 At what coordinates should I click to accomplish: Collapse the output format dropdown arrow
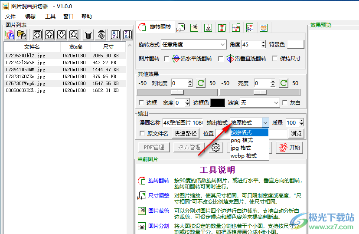click(265, 123)
